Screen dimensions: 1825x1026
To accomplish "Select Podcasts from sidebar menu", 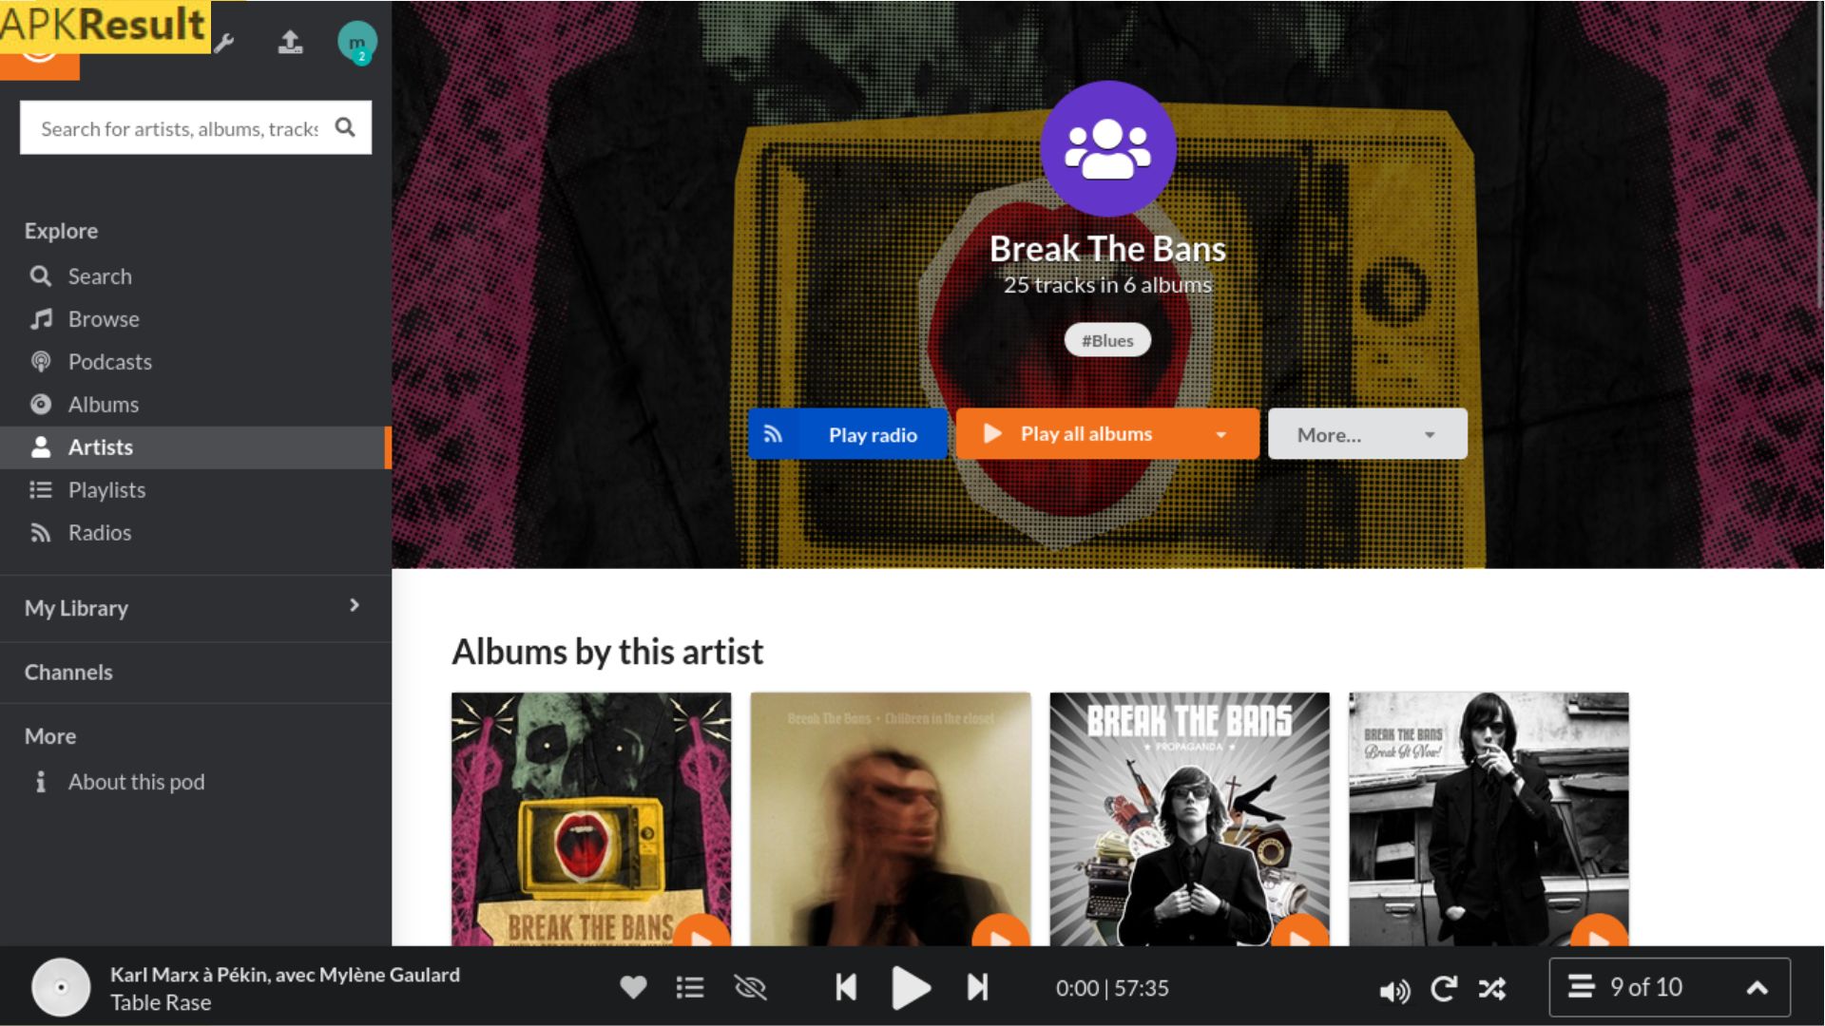I will [x=109, y=362].
